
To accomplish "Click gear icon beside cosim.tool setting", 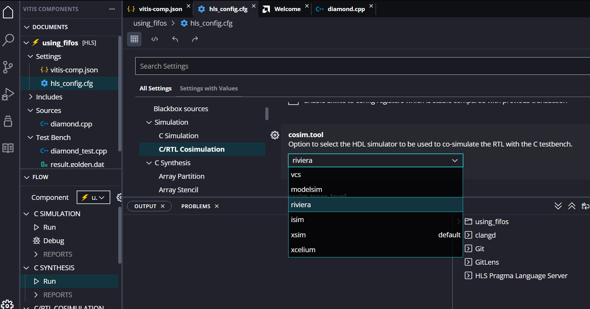I will (275, 135).
